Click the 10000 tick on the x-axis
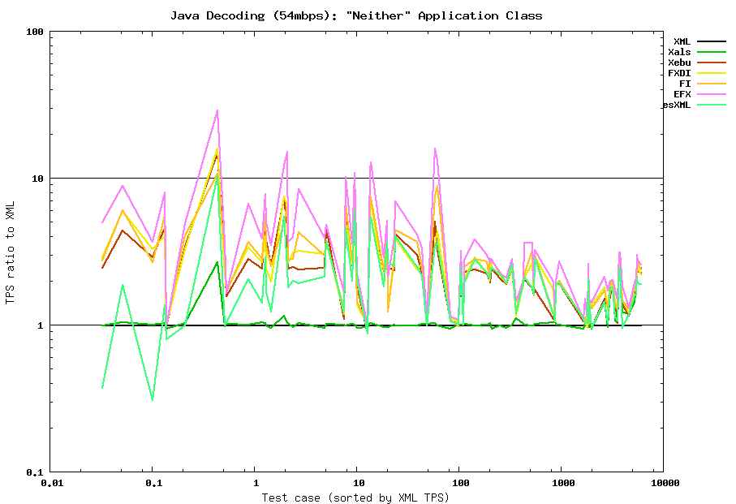Screen dimensions: 736x504 click(x=663, y=484)
